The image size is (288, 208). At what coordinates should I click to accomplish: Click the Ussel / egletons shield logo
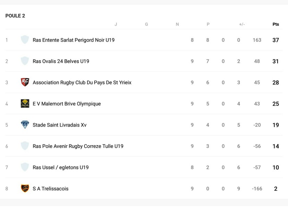[x=25, y=167]
